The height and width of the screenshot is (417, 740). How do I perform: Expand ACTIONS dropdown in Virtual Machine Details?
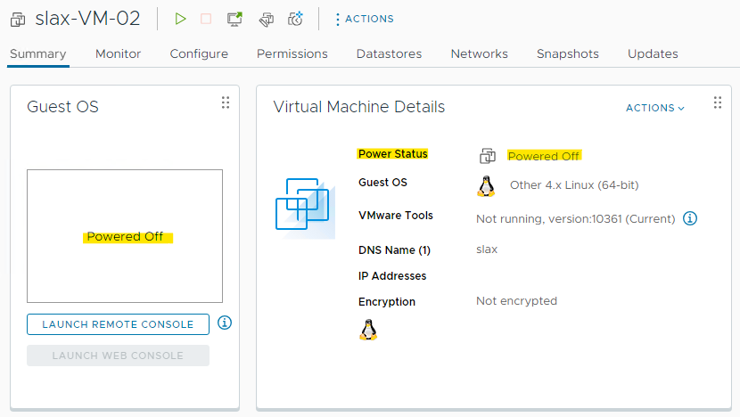[655, 108]
